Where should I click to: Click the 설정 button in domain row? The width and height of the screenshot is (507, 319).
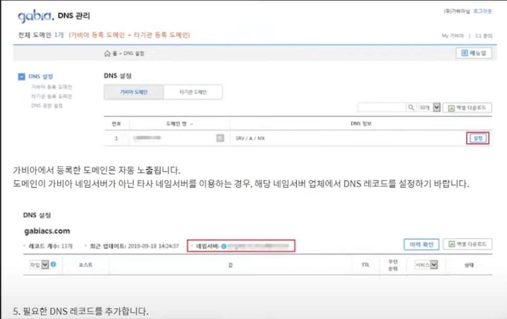(x=478, y=138)
